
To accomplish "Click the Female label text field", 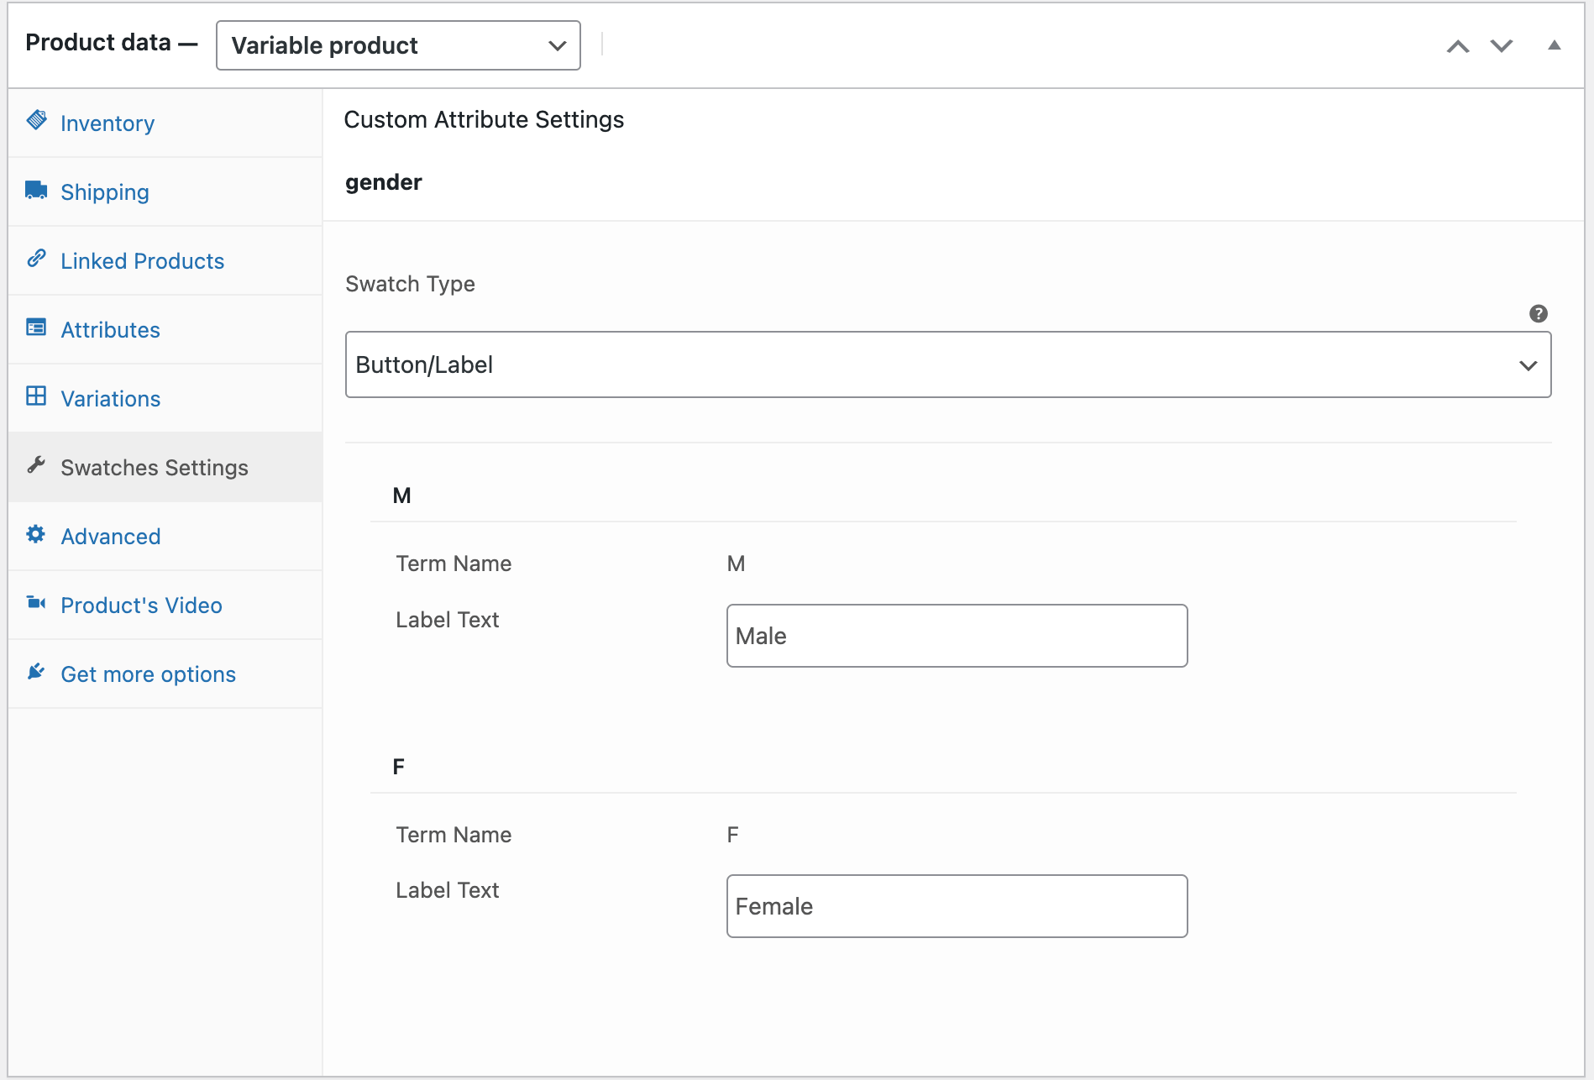I will coord(957,906).
